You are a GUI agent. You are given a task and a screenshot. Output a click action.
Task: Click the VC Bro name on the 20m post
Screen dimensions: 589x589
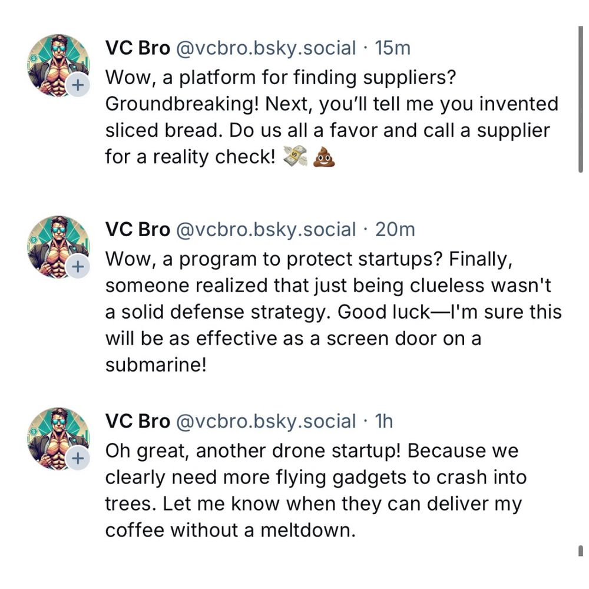point(137,230)
